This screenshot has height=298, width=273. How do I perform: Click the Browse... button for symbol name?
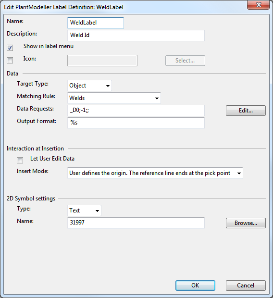(x=246, y=223)
